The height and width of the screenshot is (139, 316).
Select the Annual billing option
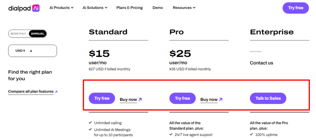pos(38,34)
